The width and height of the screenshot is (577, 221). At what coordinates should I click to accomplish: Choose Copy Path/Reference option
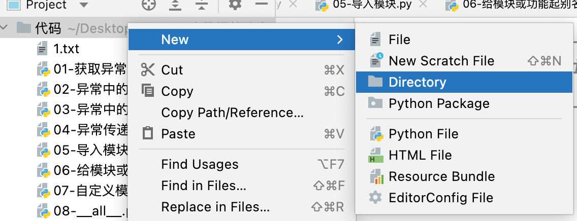pos(232,113)
